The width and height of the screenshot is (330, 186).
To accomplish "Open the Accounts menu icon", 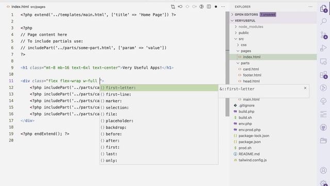I will (323, 171).
